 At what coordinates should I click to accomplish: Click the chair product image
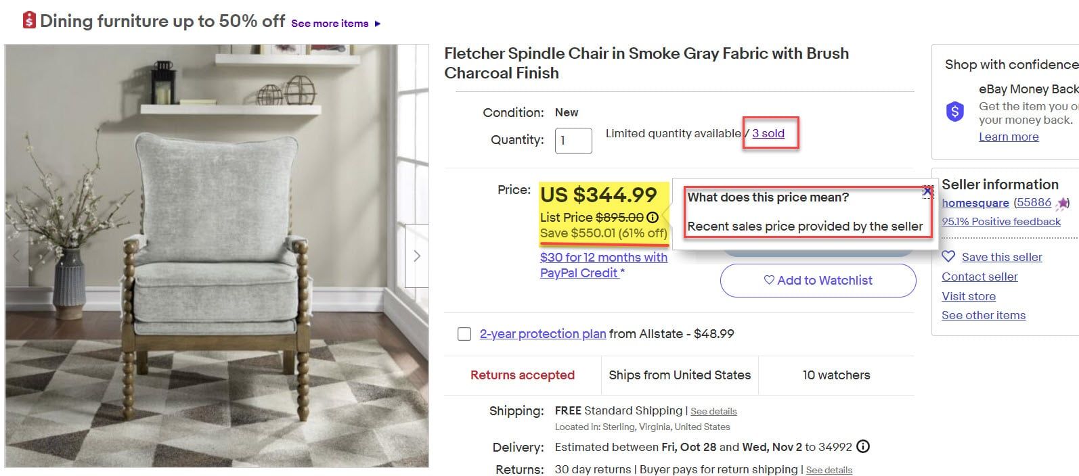[217, 256]
